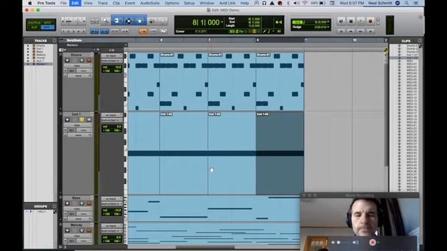Select the Pencil tool
The width and height of the screenshot is (447, 251).
pos(163,21)
